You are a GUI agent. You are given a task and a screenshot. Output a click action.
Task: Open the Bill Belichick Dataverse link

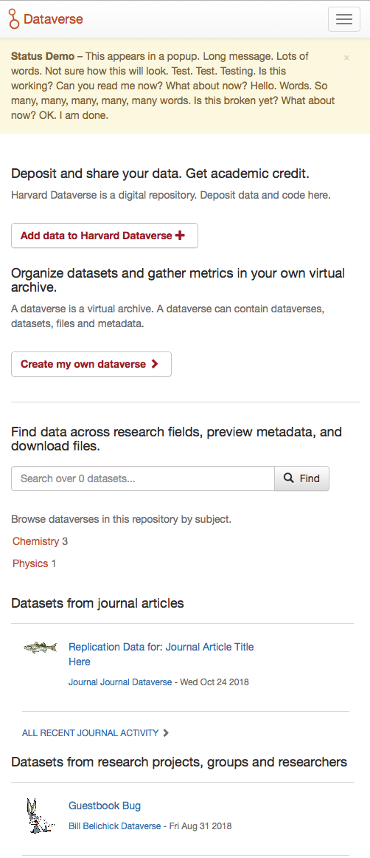[114, 826]
